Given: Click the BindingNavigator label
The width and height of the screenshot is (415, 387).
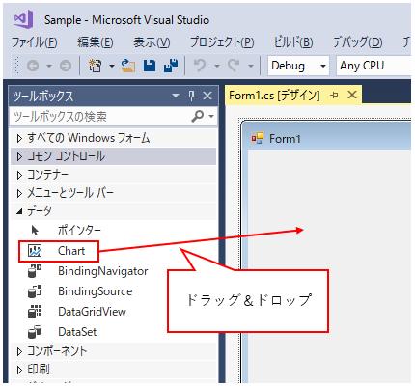Looking at the screenshot, I should click(103, 271).
